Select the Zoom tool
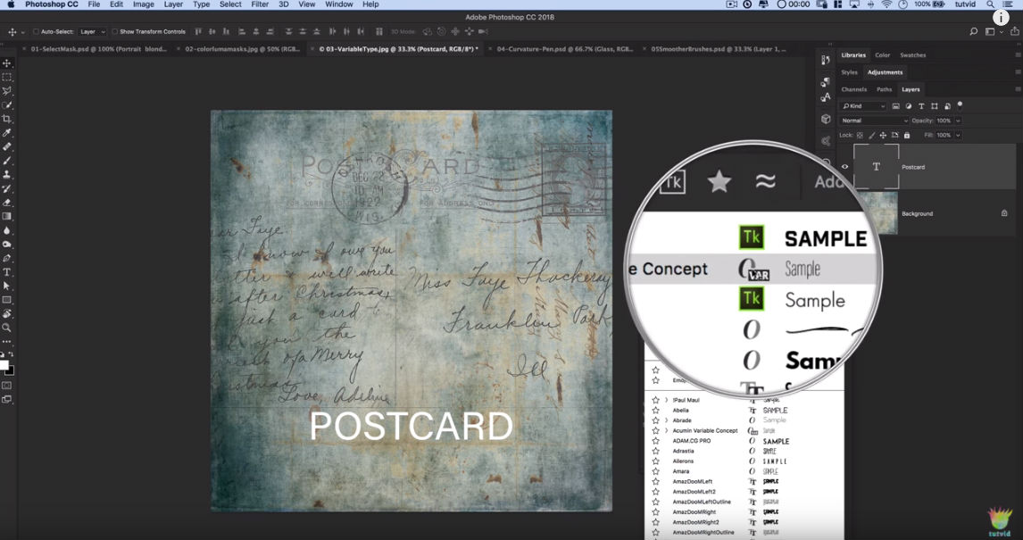The width and height of the screenshot is (1023, 540). [x=6, y=328]
